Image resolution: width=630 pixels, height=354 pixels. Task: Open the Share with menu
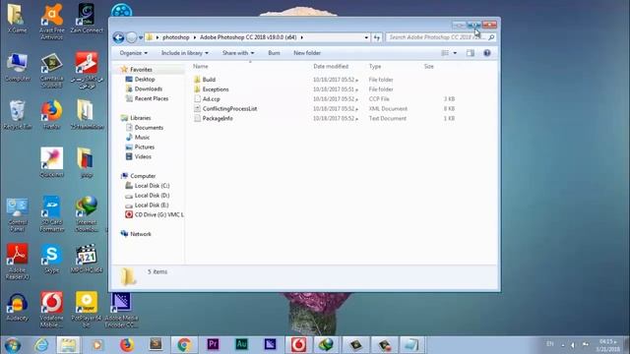(x=238, y=53)
